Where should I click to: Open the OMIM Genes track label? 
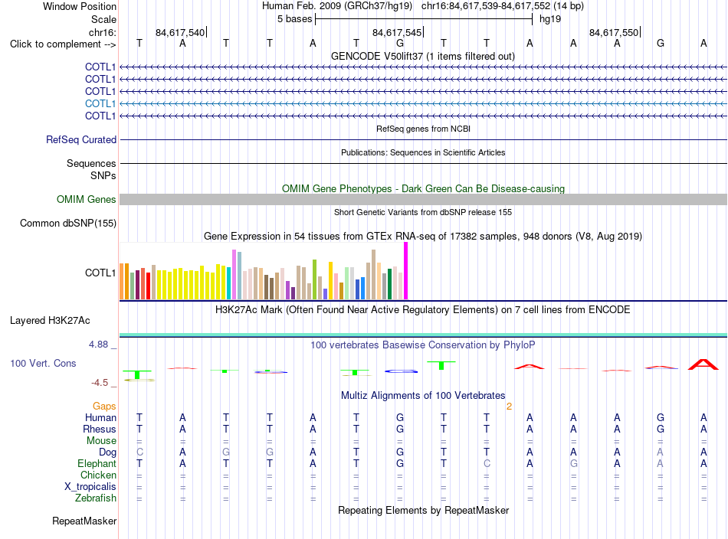coord(86,200)
